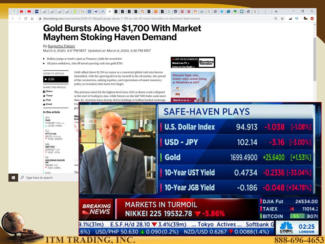This screenshot has height=244, width=325.
Task: Play the 2:35 article audio
Action: pos(56,79)
